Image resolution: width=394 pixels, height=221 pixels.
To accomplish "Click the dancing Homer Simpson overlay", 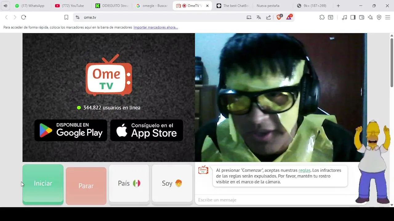I will [x=372, y=162].
